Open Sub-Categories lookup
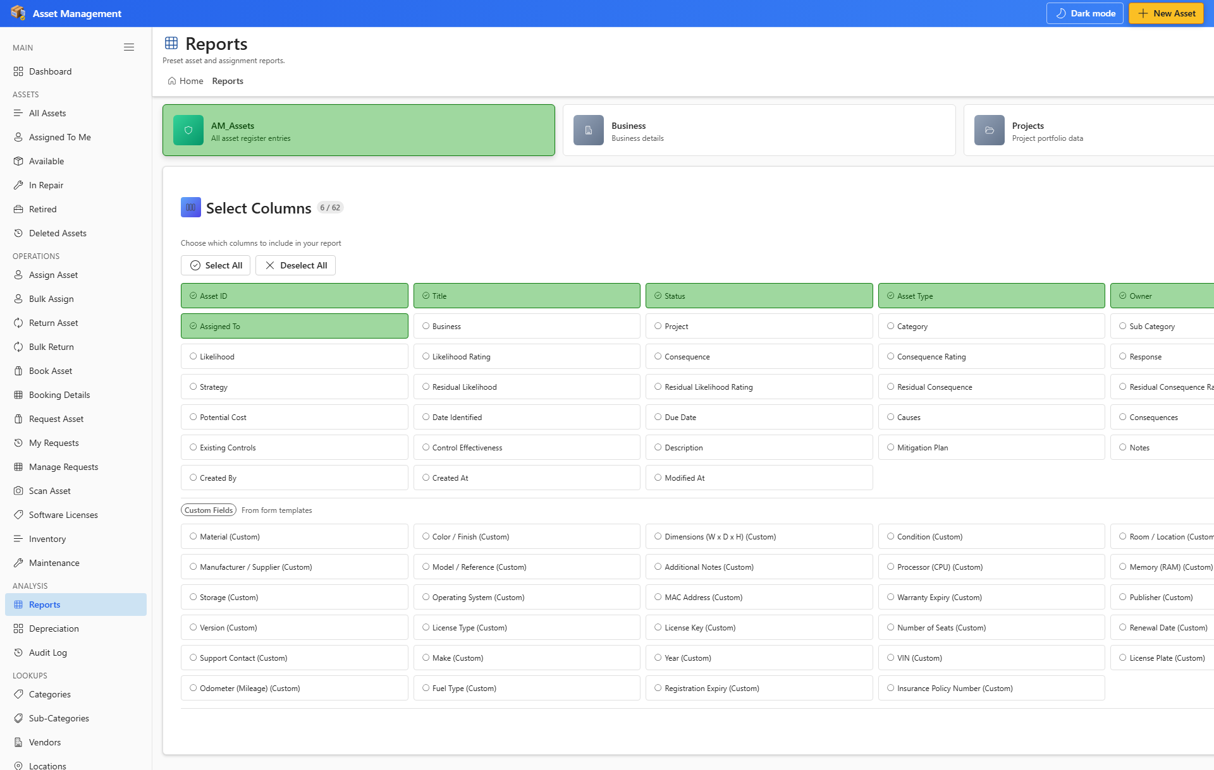The width and height of the screenshot is (1214, 770). (x=76, y=718)
